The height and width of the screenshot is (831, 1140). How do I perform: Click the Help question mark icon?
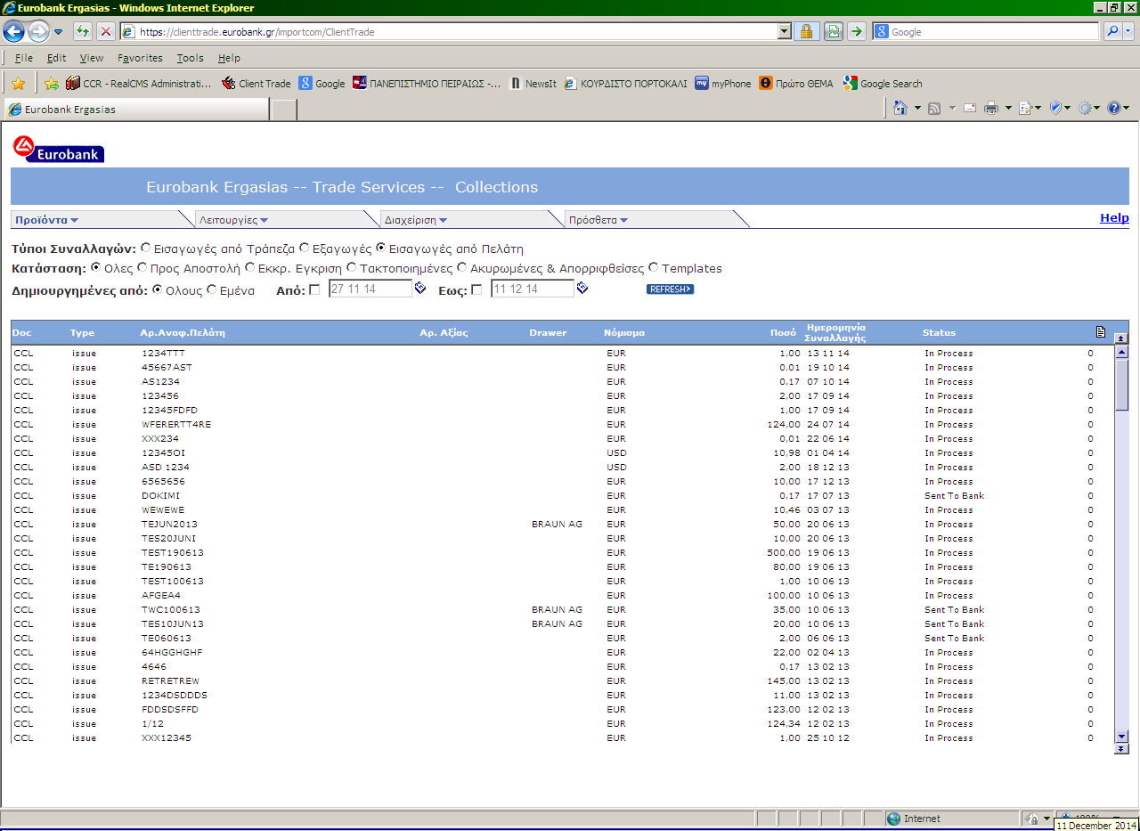(1114, 108)
